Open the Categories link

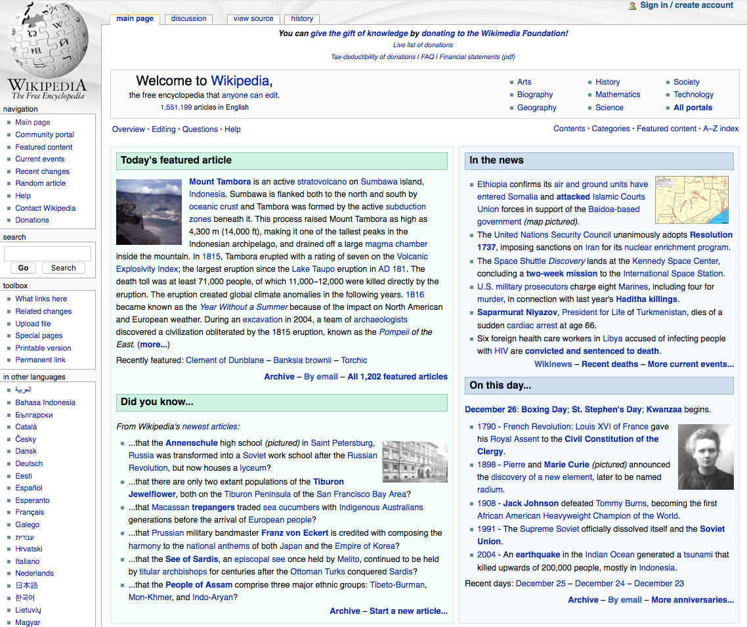[610, 129]
